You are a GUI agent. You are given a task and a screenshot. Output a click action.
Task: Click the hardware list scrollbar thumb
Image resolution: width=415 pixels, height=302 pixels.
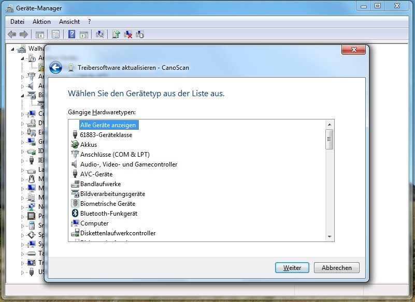tap(330, 139)
